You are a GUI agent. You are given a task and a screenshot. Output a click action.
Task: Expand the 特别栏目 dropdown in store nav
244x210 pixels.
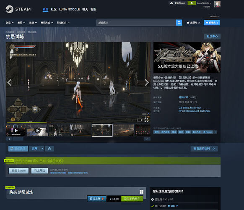[63, 23]
